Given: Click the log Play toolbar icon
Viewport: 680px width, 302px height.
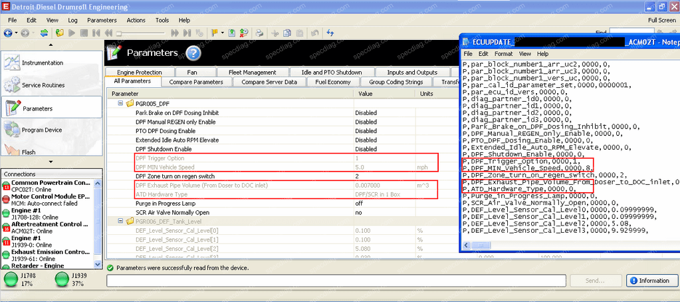Looking at the screenshot, I should click(x=72, y=33).
